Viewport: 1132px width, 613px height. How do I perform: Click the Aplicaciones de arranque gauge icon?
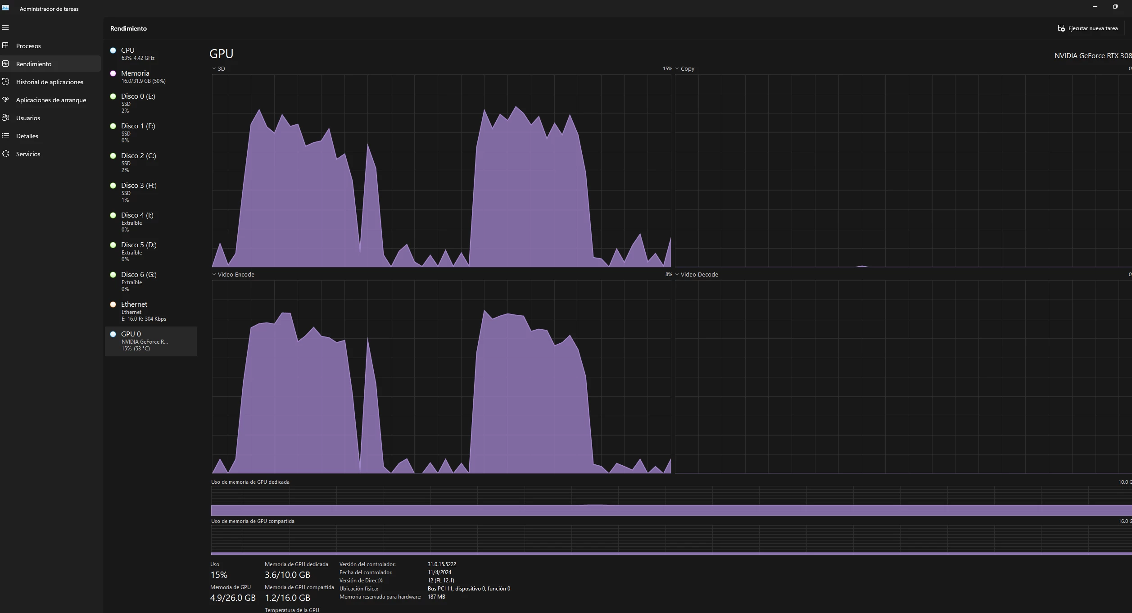(5, 100)
